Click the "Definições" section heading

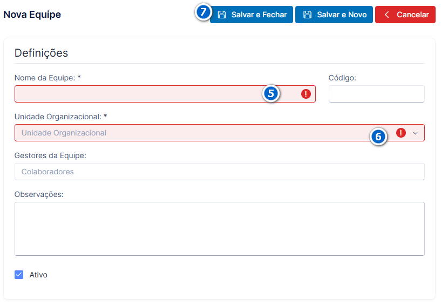tap(42, 53)
